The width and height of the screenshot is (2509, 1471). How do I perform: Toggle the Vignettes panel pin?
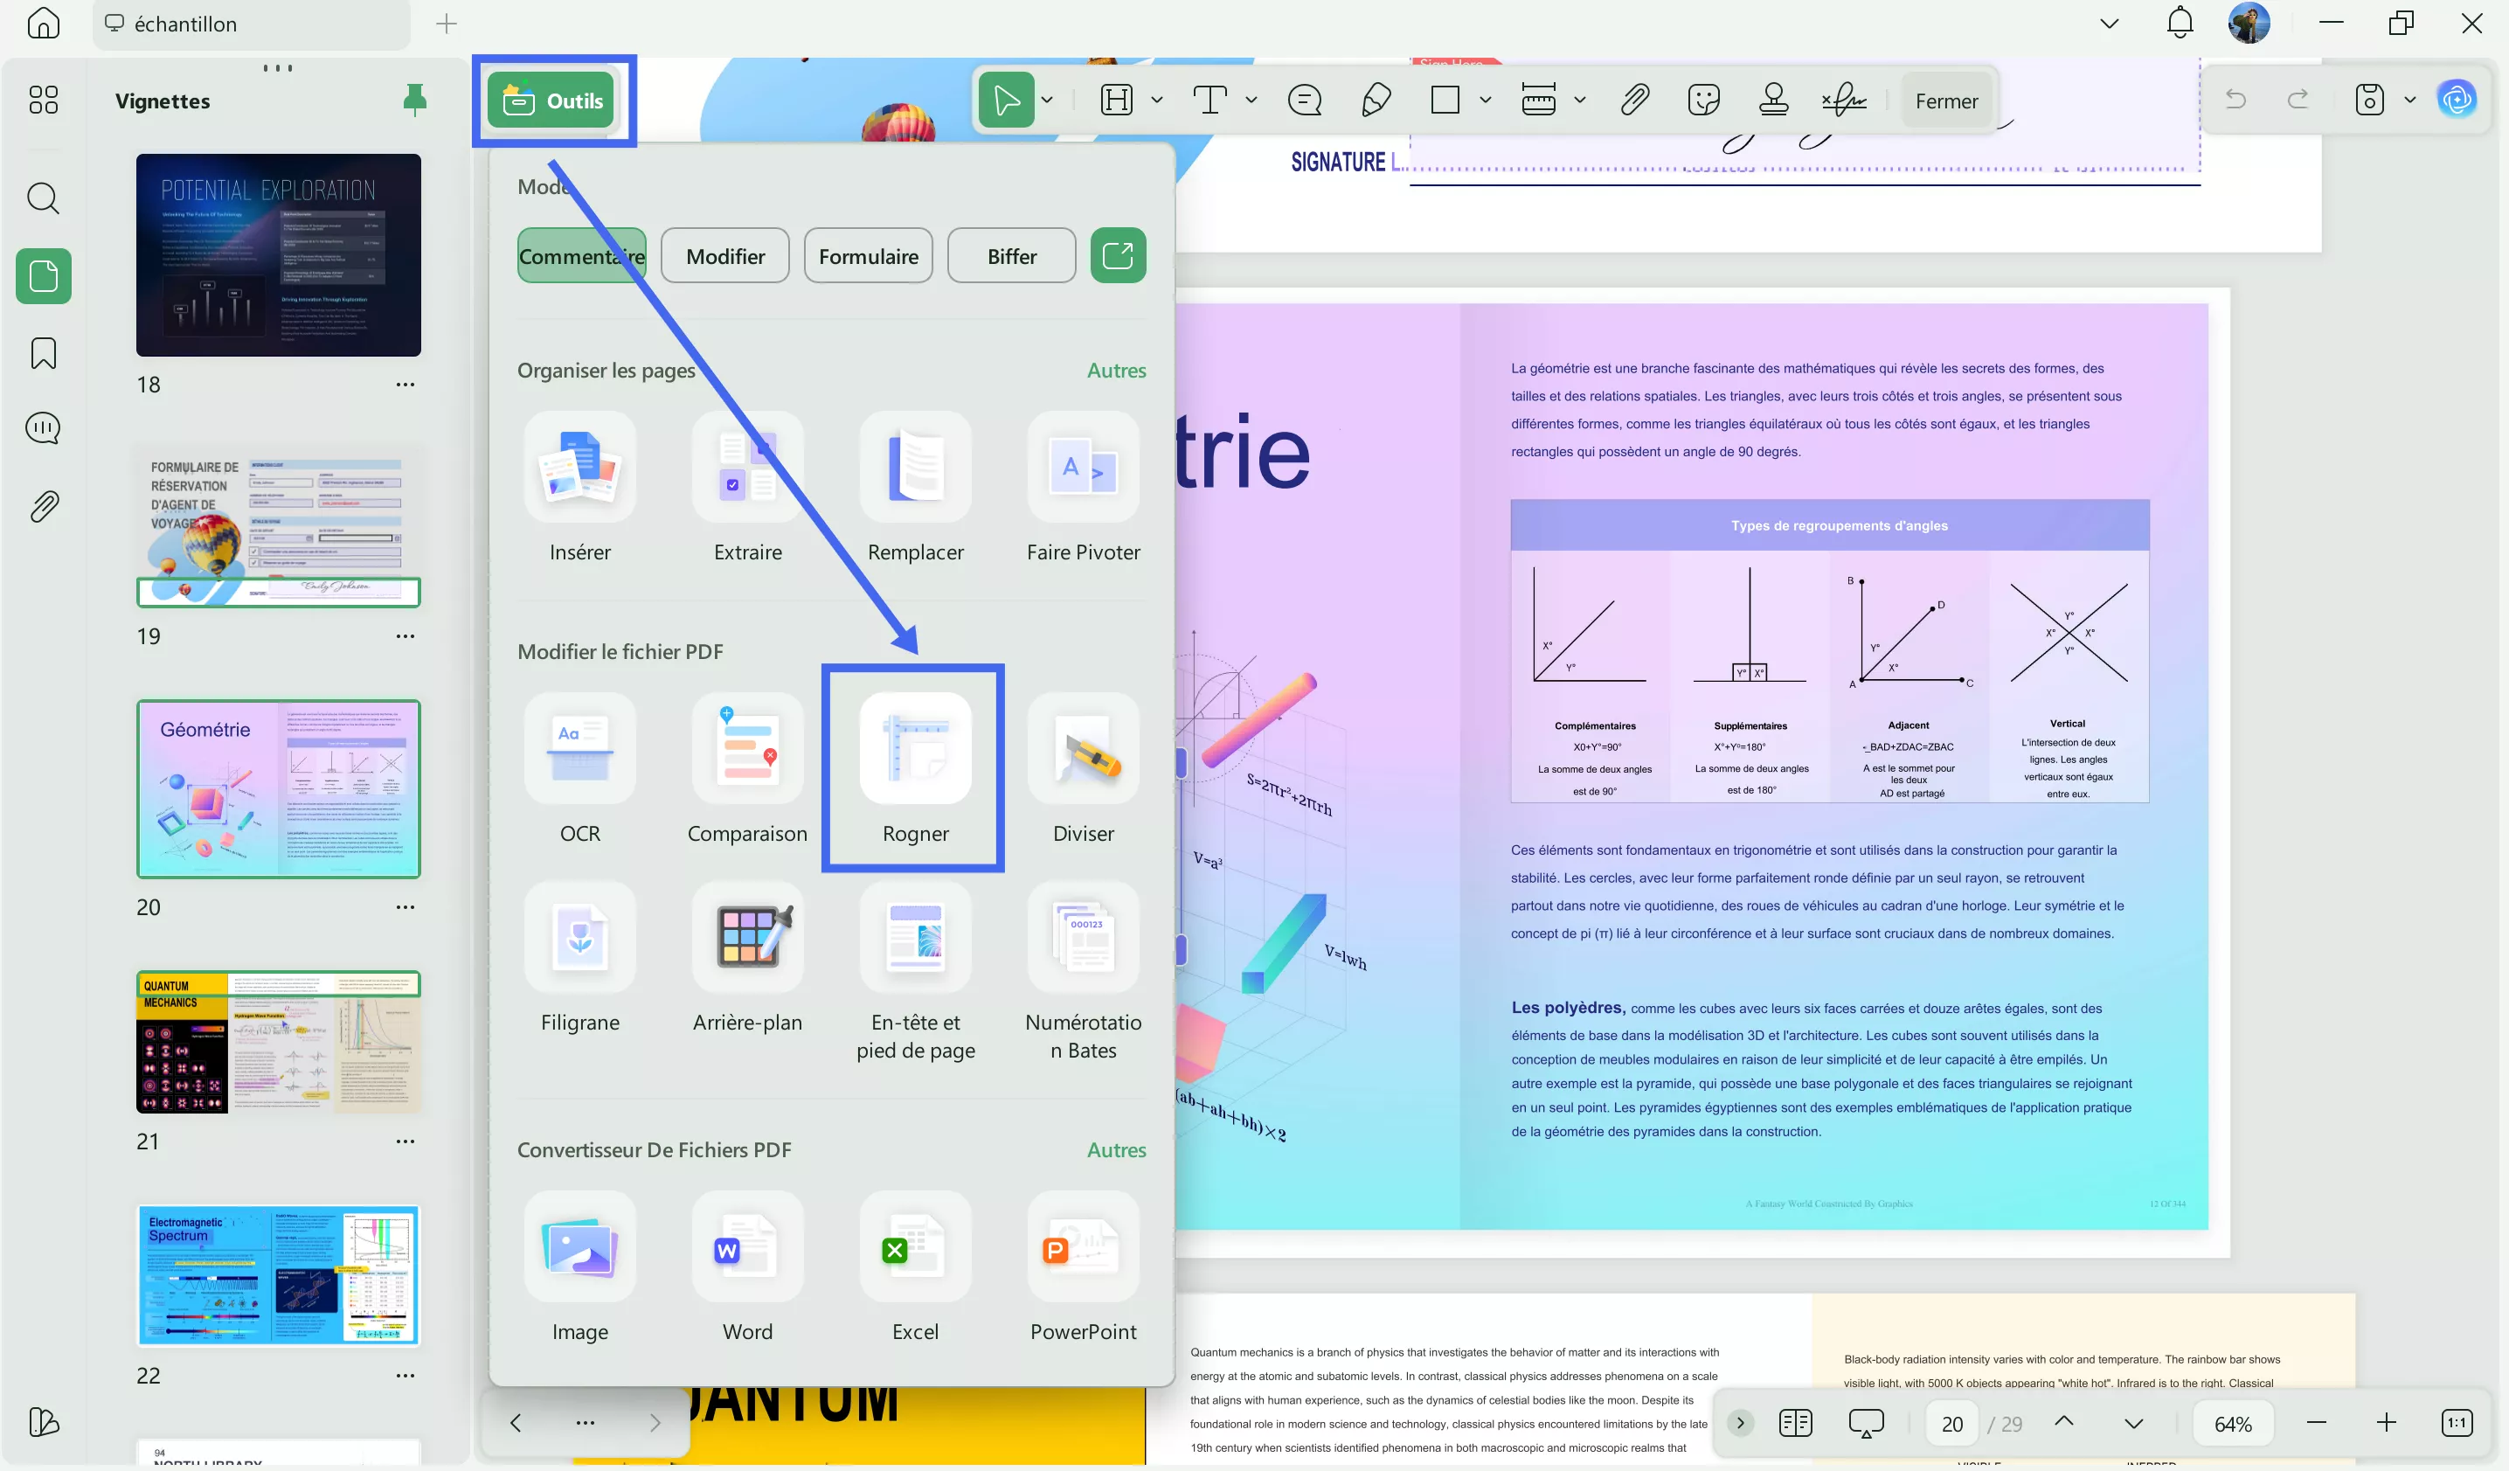(414, 100)
